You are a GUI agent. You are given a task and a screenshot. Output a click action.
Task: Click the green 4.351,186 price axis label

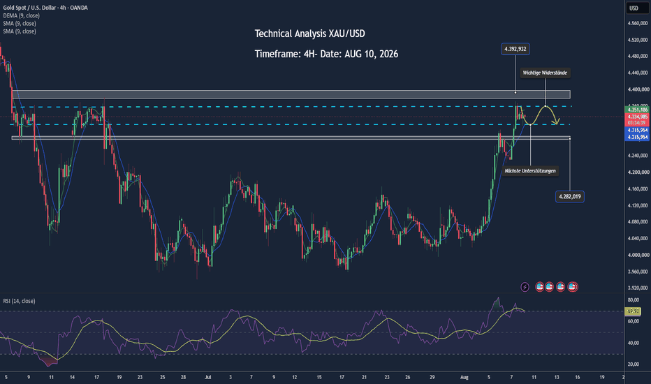click(637, 110)
